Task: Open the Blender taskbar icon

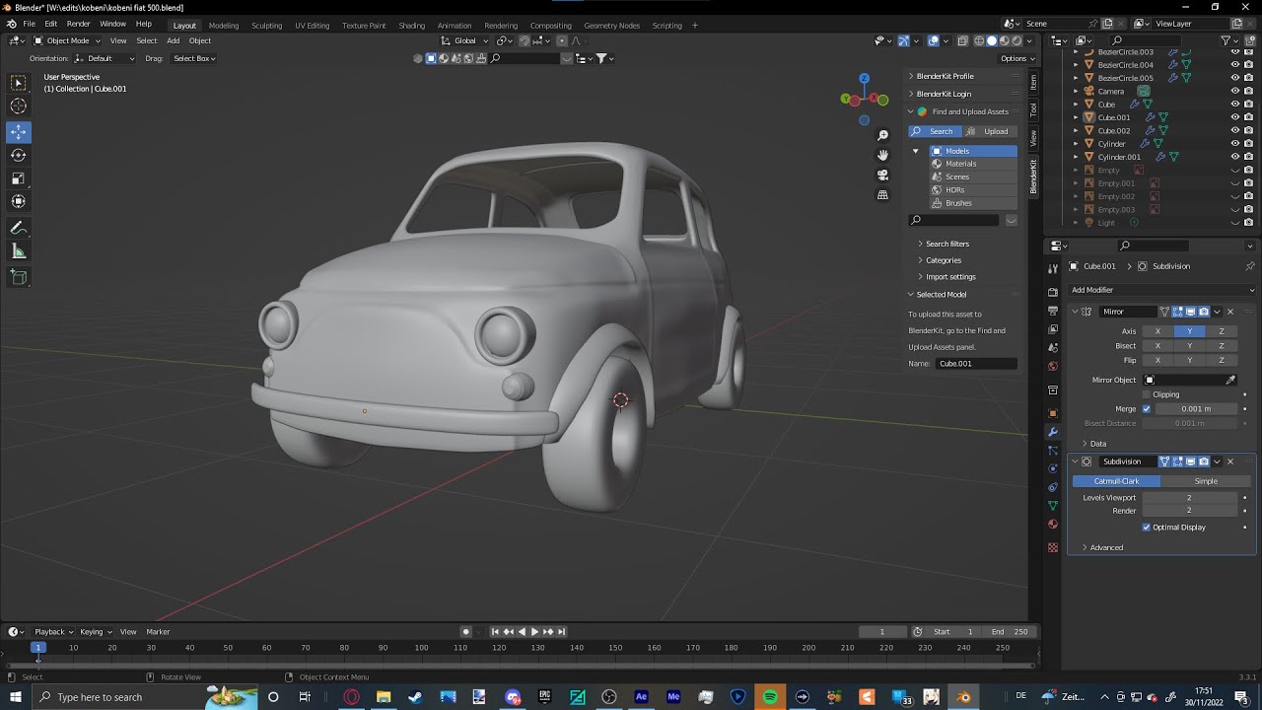Action: pyautogui.click(x=963, y=697)
